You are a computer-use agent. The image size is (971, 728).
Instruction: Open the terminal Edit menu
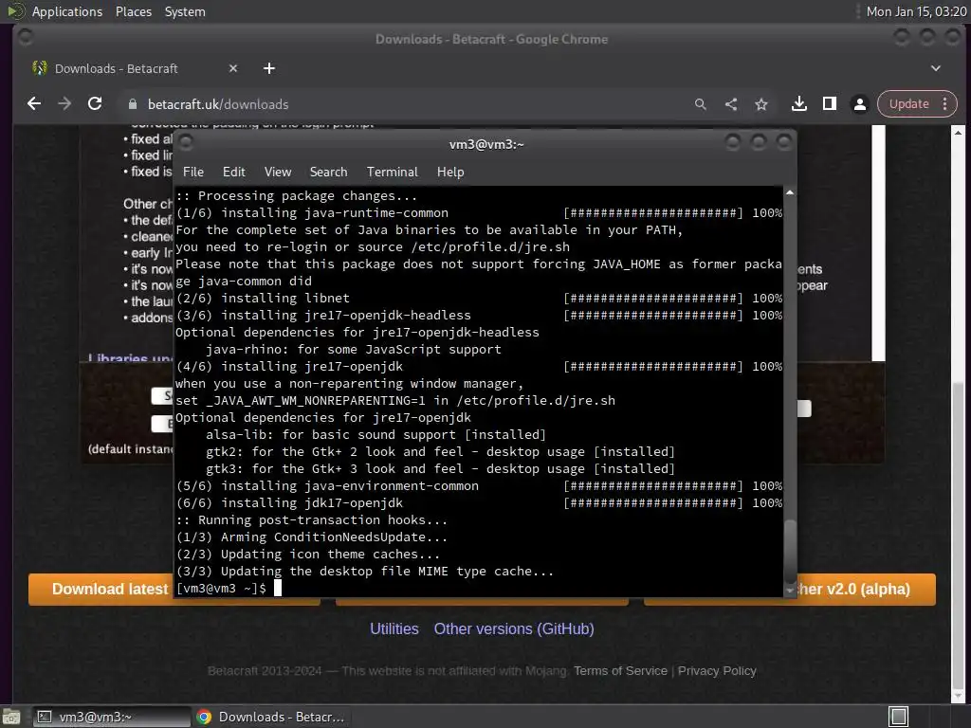pyautogui.click(x=233, y=172)
